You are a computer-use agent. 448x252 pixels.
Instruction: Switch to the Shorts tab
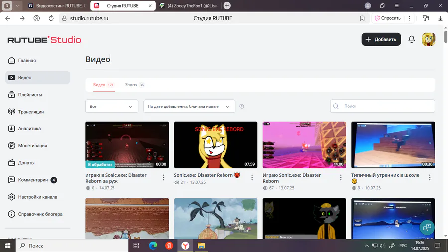[x=134, y=85]
